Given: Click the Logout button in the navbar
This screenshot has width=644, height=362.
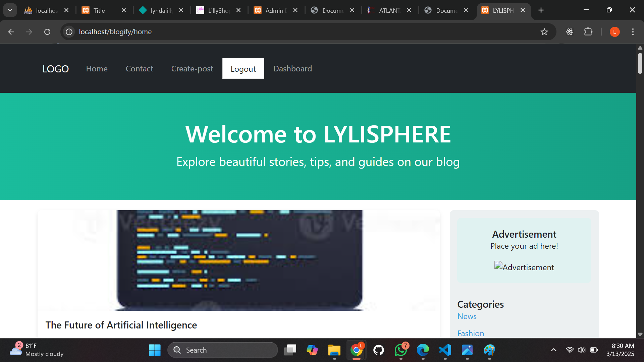Looking at the screenshot, I should tap(243, 69).
